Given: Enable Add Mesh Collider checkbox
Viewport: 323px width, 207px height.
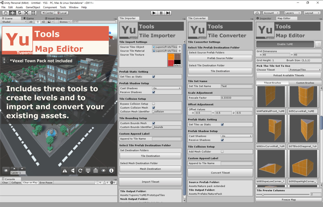Looking at the screenshot, I should tap(222, 152).
